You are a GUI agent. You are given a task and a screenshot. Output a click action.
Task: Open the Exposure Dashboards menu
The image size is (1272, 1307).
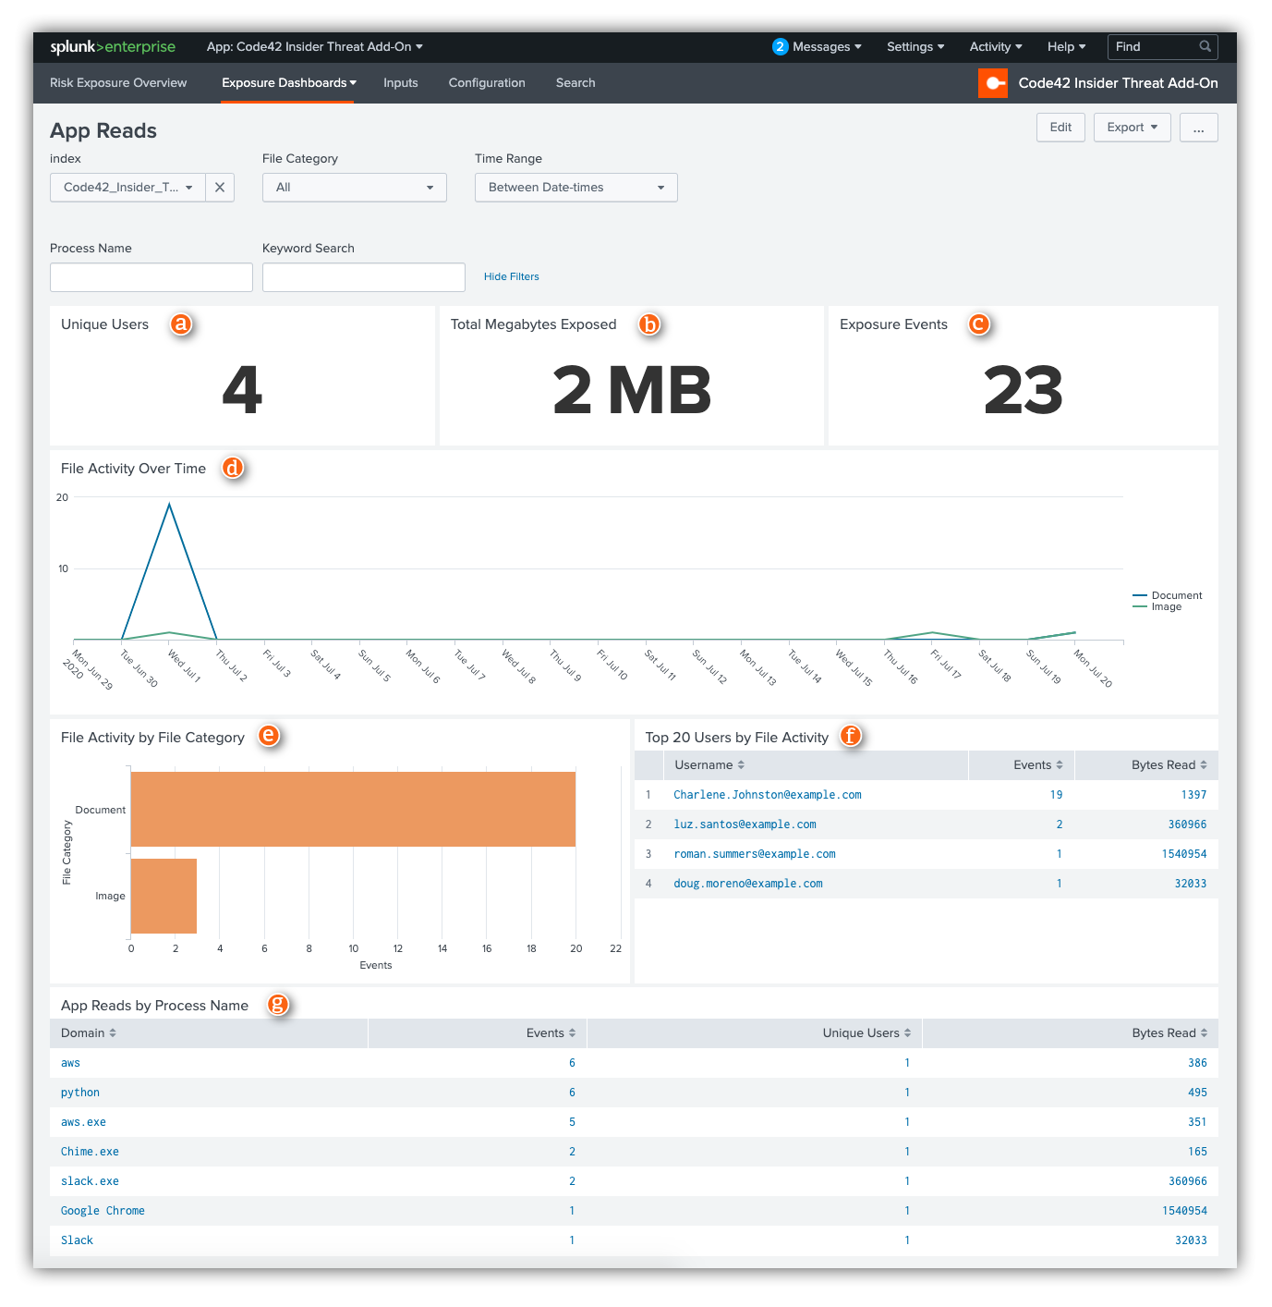click(287, 83)
